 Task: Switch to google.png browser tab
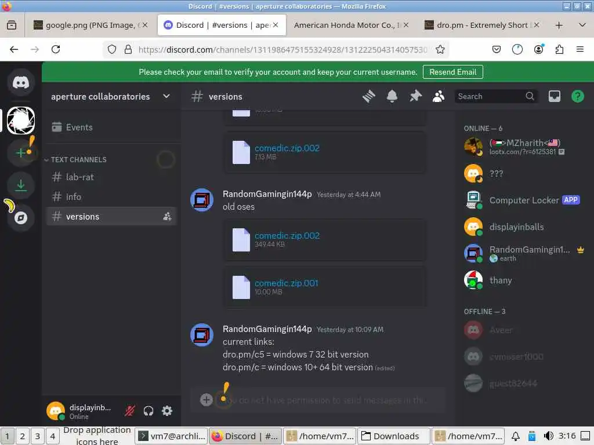click(90, 25)
